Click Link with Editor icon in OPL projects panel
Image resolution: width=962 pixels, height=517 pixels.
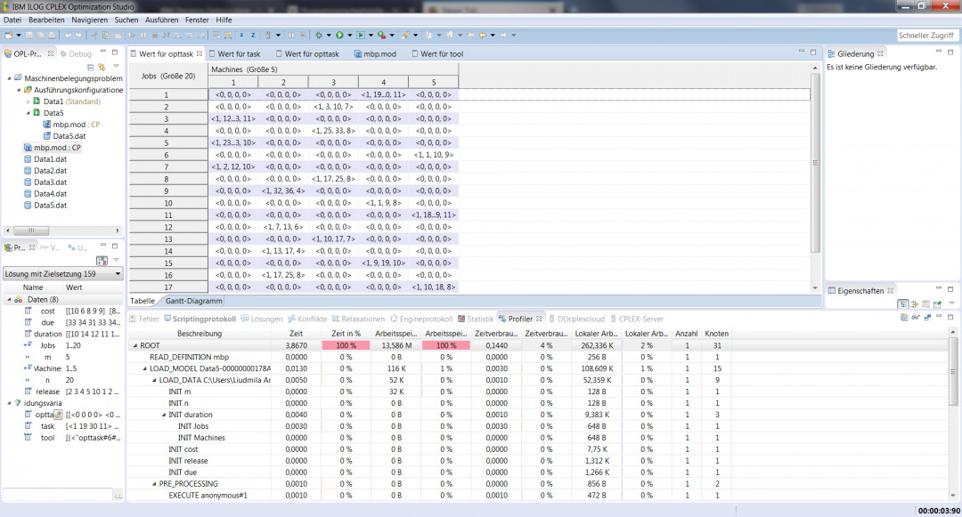102,67
